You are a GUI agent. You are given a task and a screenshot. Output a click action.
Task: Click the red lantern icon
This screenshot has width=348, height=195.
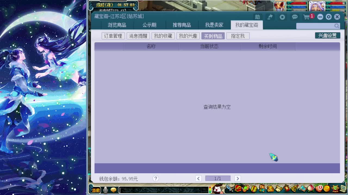(x=287, y=188)
